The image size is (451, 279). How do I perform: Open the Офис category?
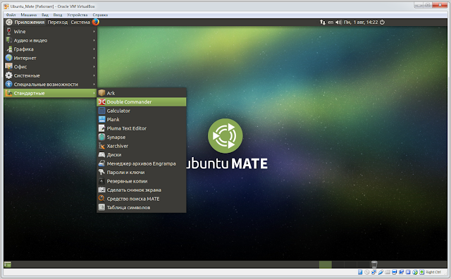(x=51, y=67)
